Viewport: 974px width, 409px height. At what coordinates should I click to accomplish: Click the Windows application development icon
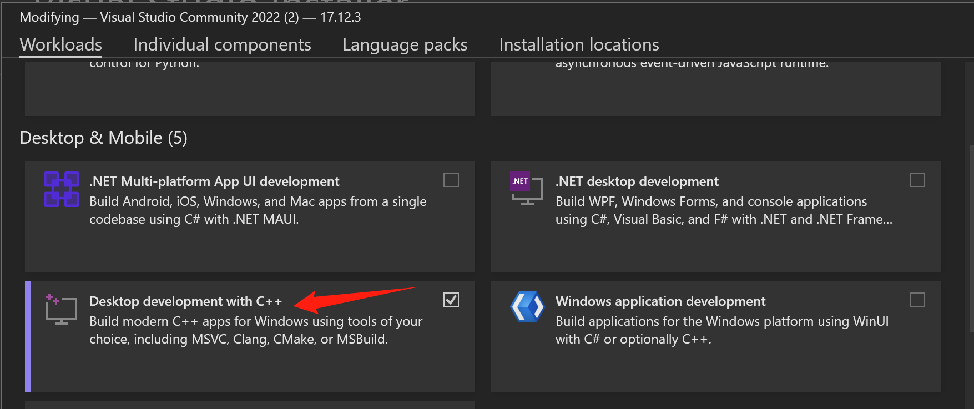(x=527, y=307)
